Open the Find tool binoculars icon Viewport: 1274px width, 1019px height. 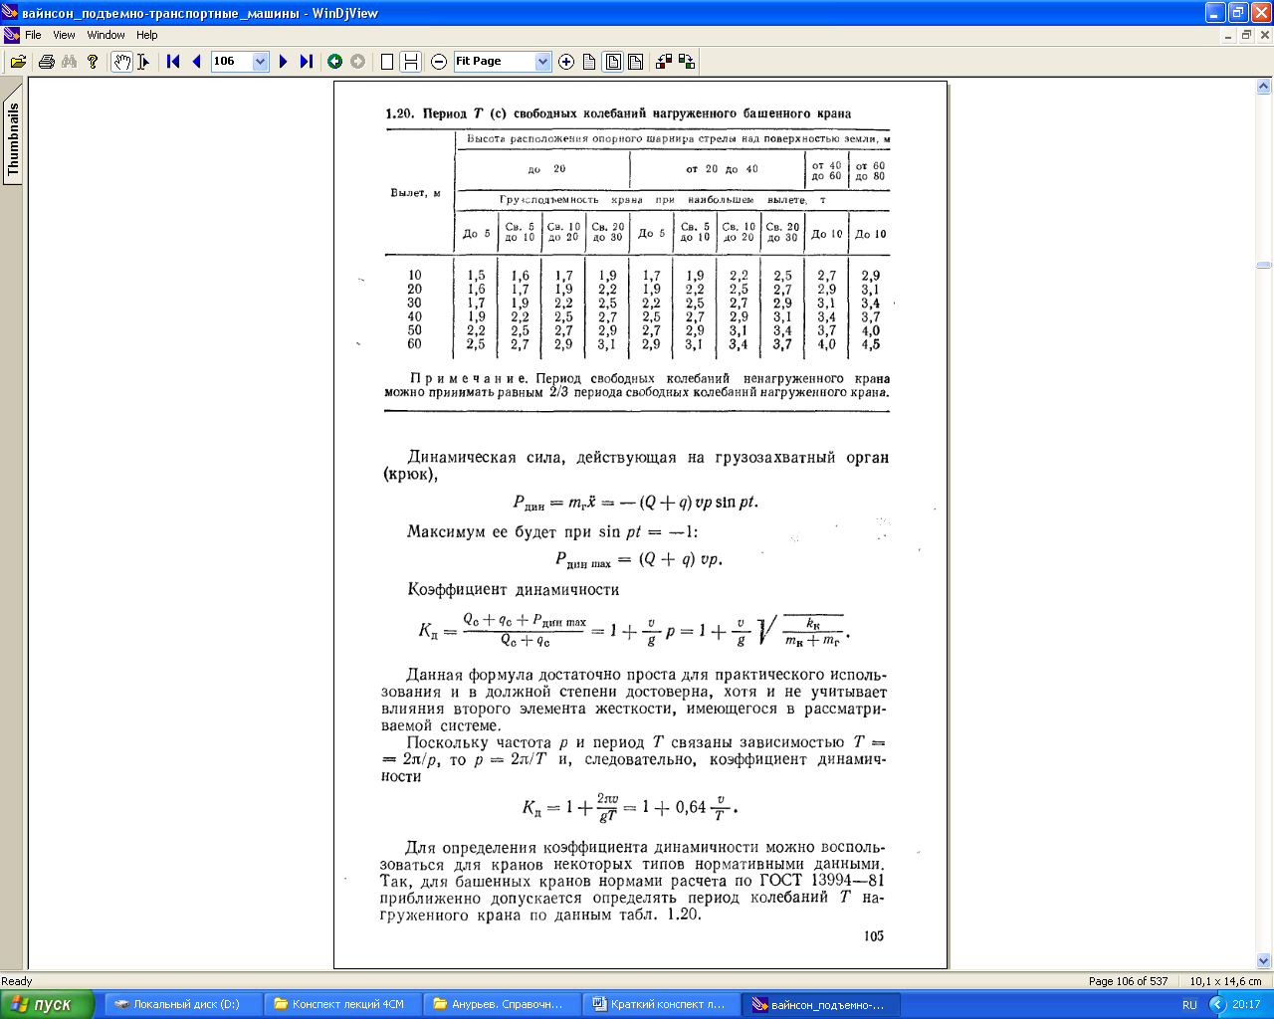pos(69,62)
